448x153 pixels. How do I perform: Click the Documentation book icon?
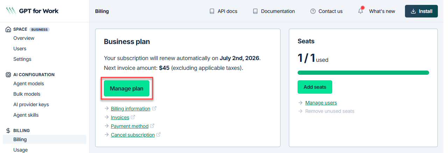coord(255,11)
